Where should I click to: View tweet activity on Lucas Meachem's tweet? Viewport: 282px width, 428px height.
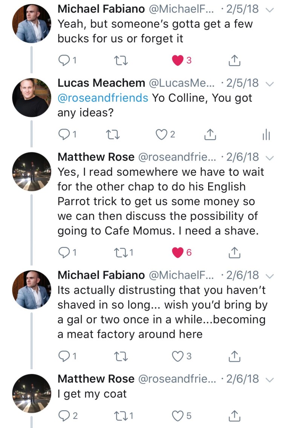pos(266,135)
